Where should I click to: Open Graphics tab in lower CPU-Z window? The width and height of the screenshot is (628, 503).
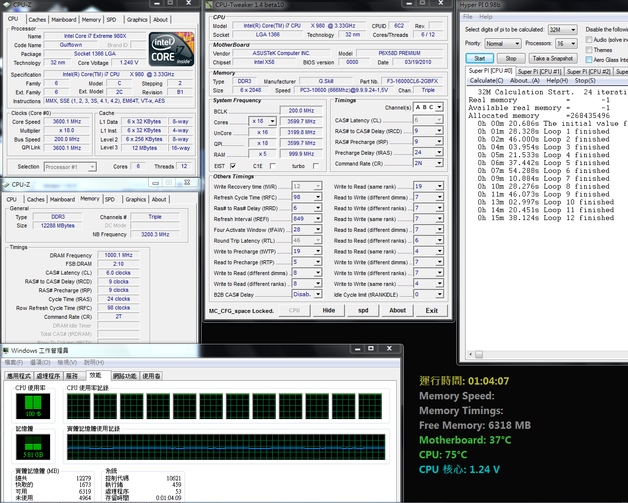[136, 199]
